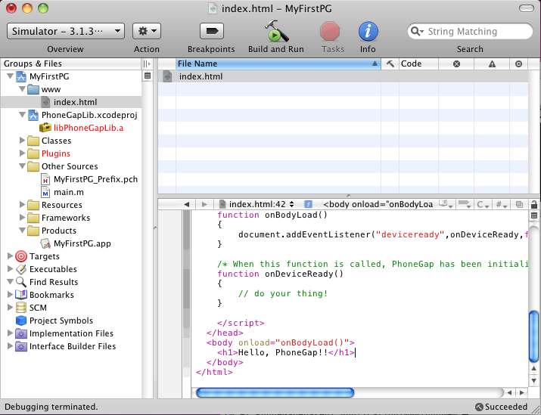Click the Groups & Files column header

71,63
